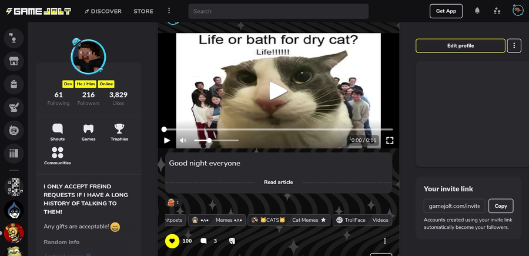Screen dimensions: 529x256
Task: Expand post with Read article
Action: point(279,182)
